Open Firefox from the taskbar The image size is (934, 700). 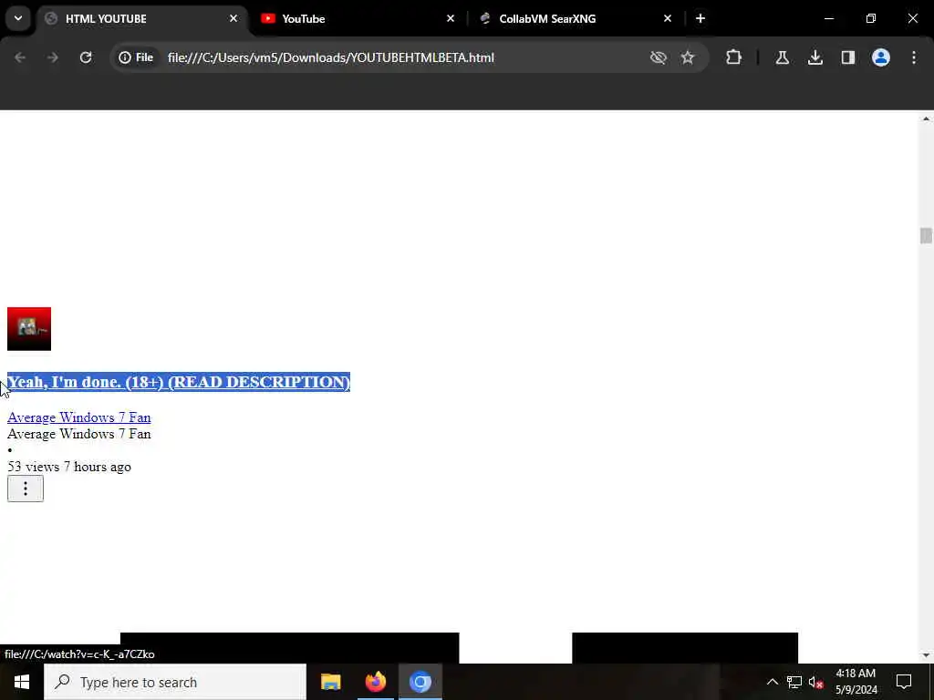click(x=375, y=682)
